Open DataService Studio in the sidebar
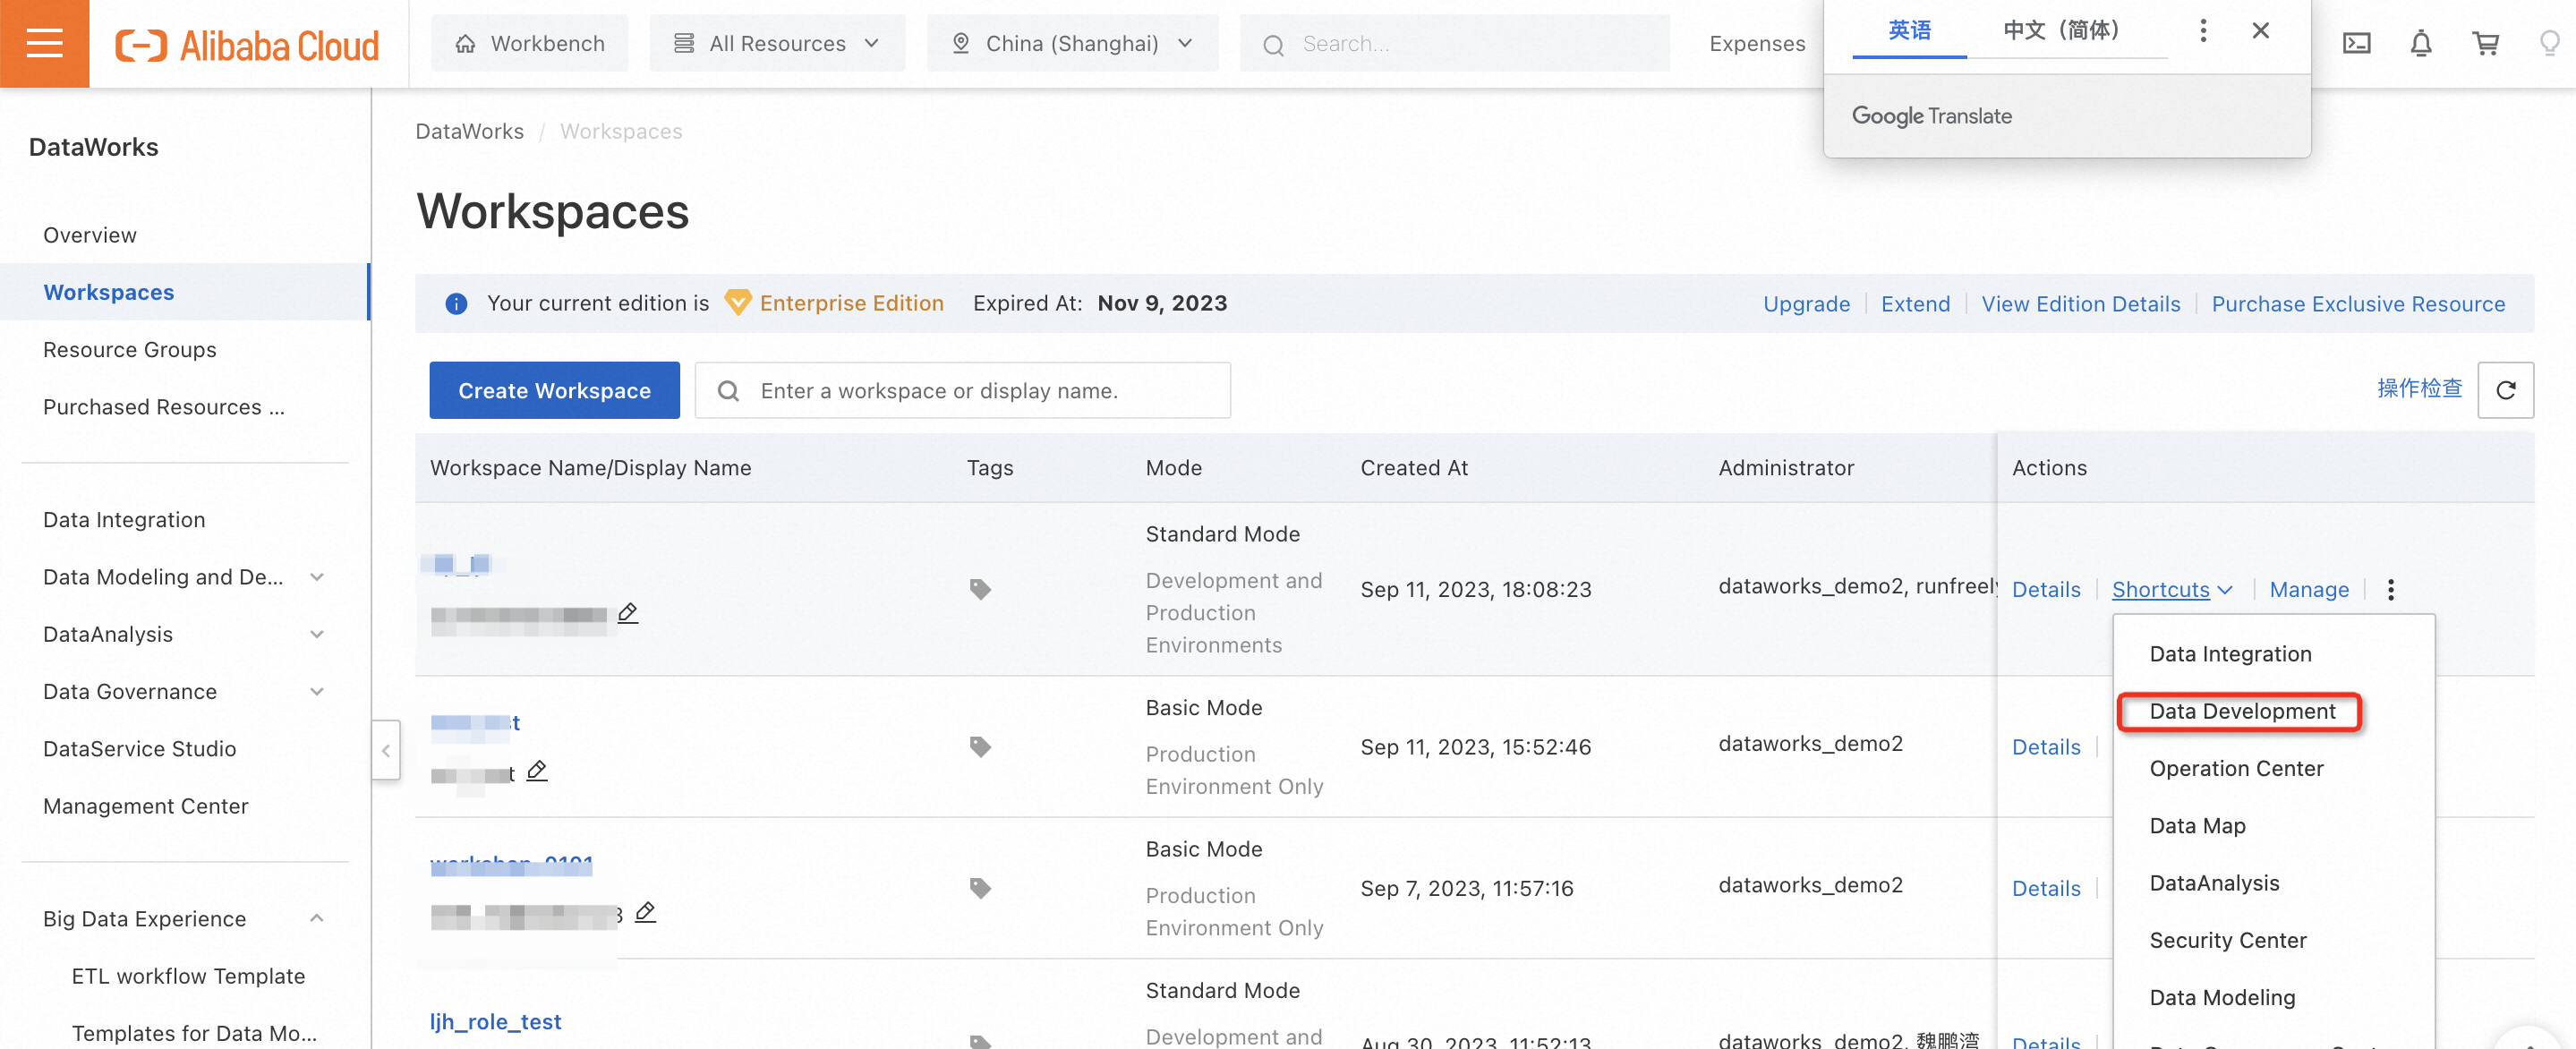Screen dimensions: 2576x1049 tap(139, 749)
